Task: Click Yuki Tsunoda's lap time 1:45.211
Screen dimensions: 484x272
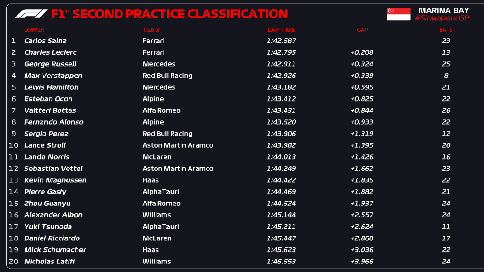Action: (x=281, y=227)
